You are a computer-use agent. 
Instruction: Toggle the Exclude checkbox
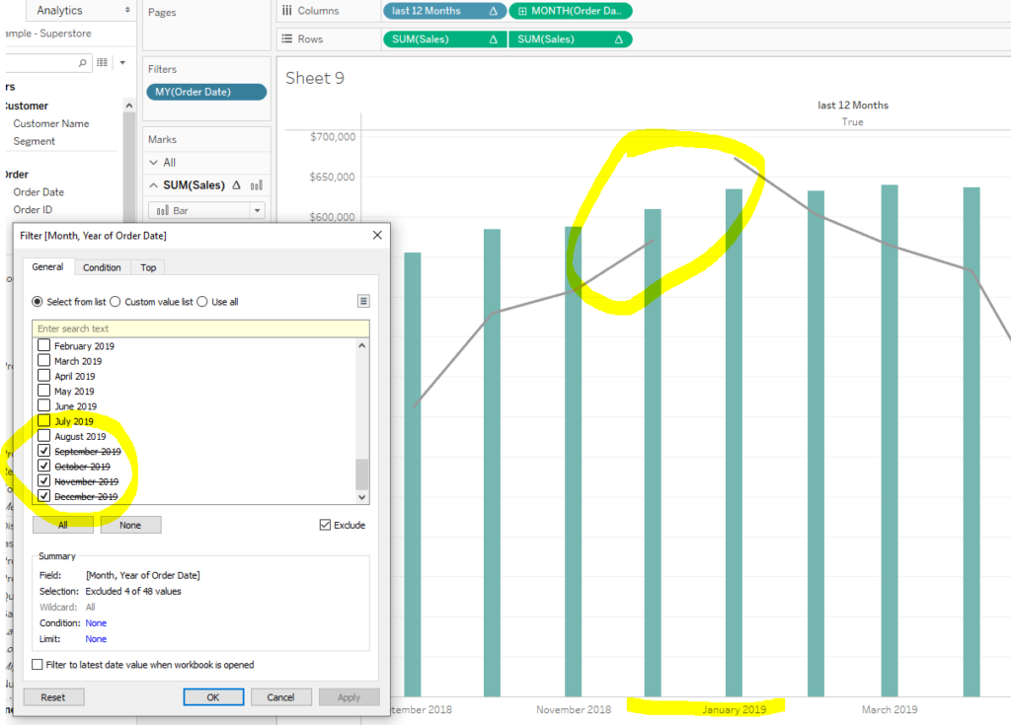coord(325,525)
